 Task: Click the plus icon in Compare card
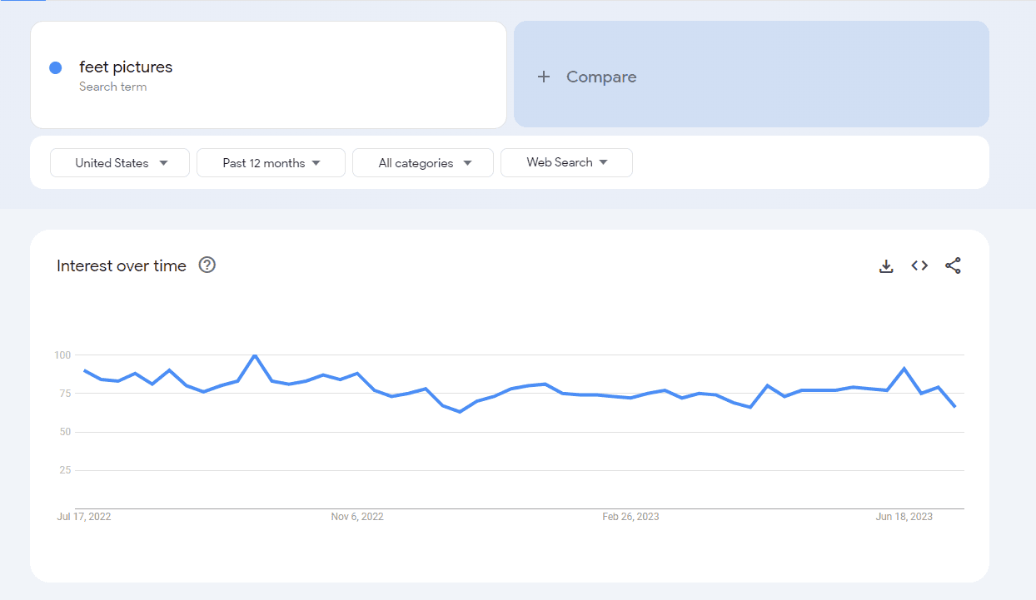pos(544,77)
